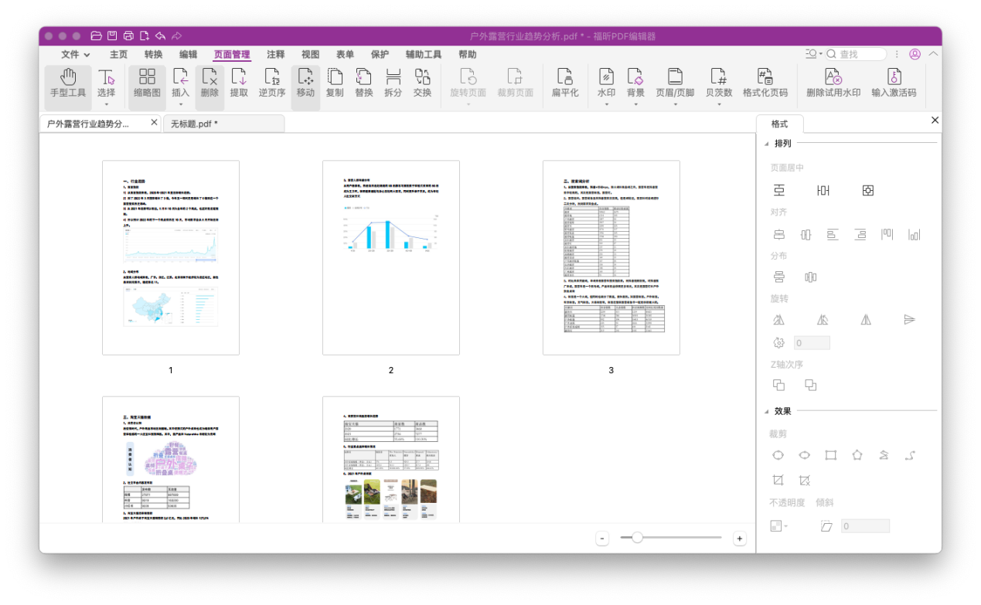Click the thumbnail zoom slider

(638, 538)
